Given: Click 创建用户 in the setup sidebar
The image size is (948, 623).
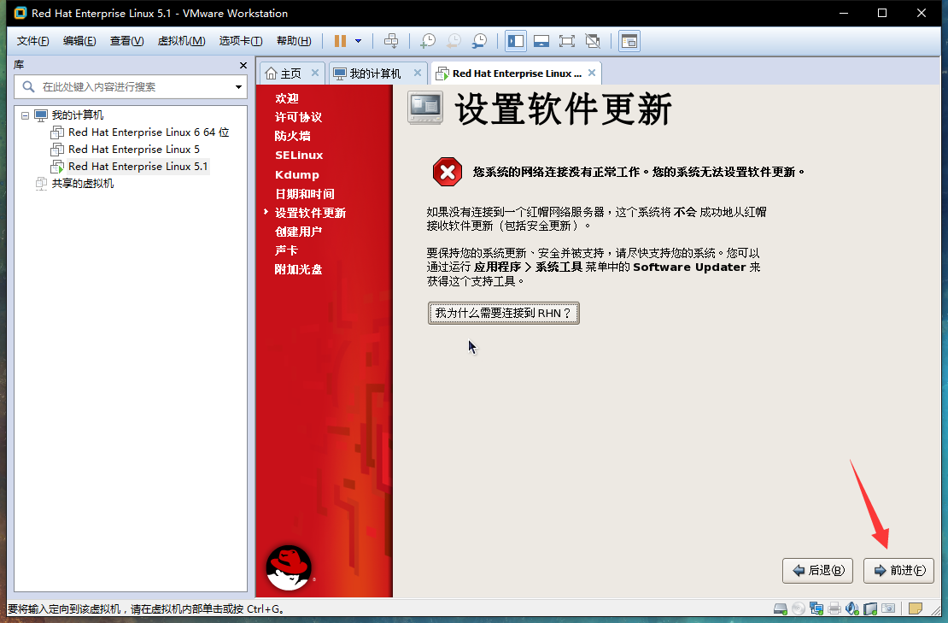Looking at the screenshot, I should (x=298, y=232).
